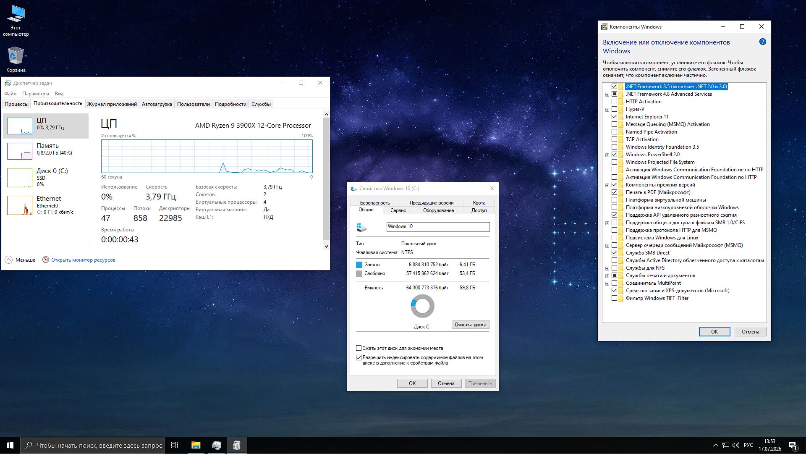
Task: Click Task Manager taskbar icon
Action: coord(217,445)
